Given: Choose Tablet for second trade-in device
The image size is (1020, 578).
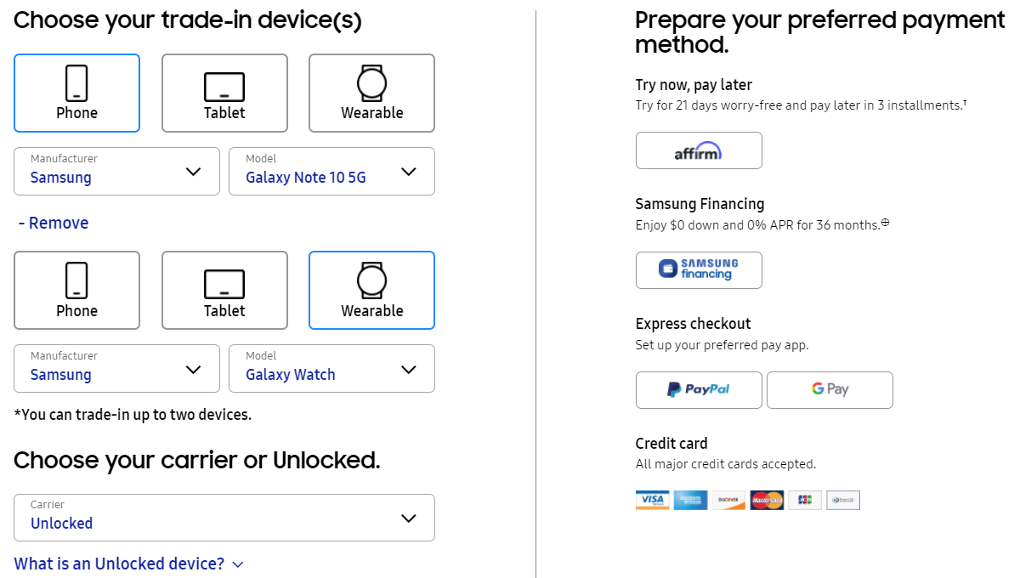Looking at the screenshot, I should click(224, 291).
